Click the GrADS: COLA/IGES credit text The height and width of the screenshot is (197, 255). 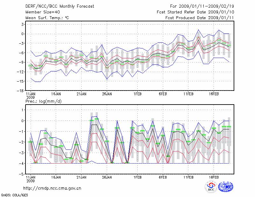click(x=14, y=194)
